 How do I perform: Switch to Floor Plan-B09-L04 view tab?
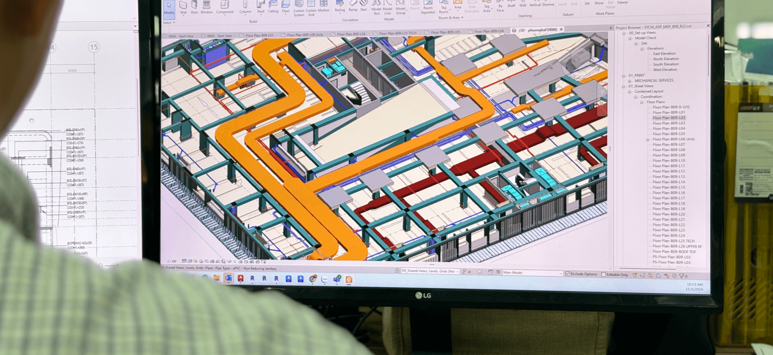(x=486, y=31)
